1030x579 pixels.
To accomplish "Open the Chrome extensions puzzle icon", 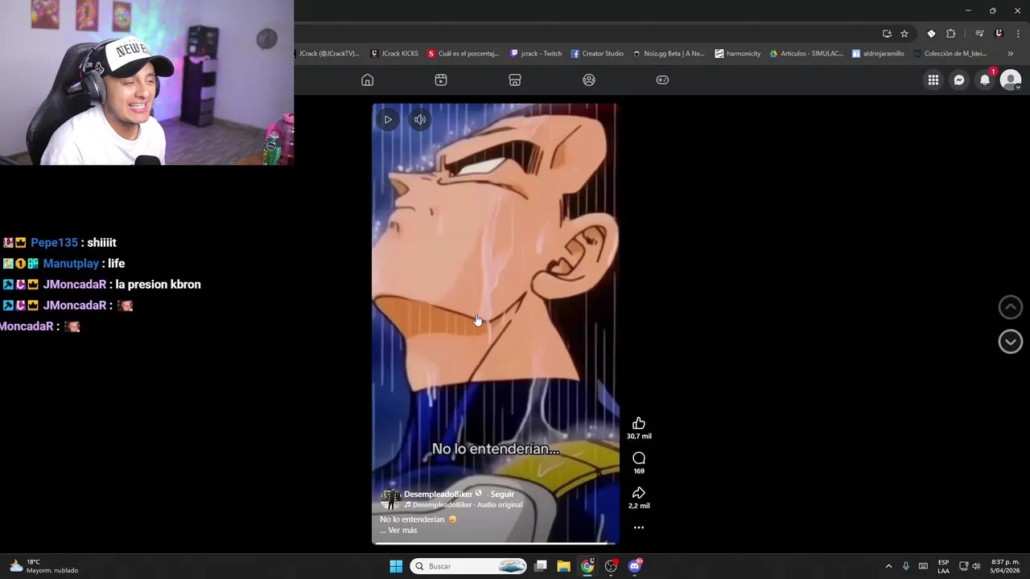I will tap(950, 34).
